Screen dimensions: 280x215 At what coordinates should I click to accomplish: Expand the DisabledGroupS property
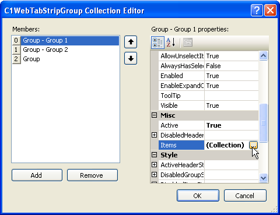(154, 175)
